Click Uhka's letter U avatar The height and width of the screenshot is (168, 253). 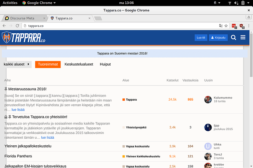pyautogui.click(x=208, y=146)
